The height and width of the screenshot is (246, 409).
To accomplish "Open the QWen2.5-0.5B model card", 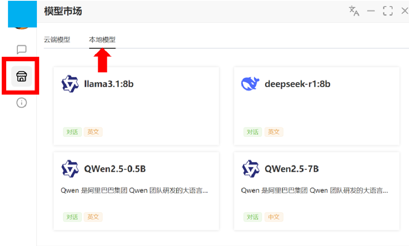I will pos(136,191).
